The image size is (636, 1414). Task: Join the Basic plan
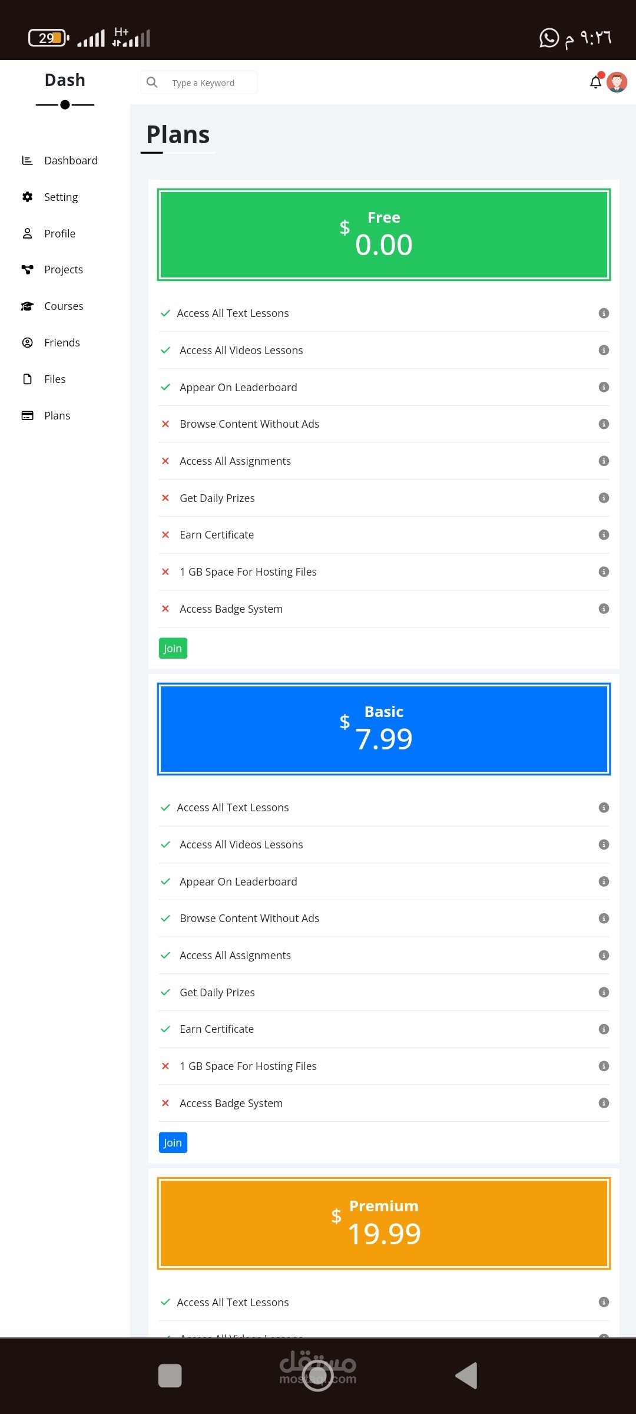tap(173, 1142)
